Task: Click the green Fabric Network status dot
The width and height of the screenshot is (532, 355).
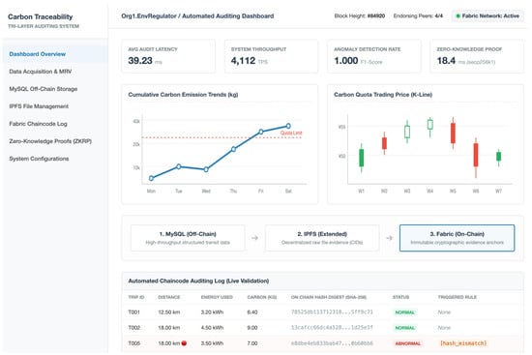Action: [x=458, y=15]
